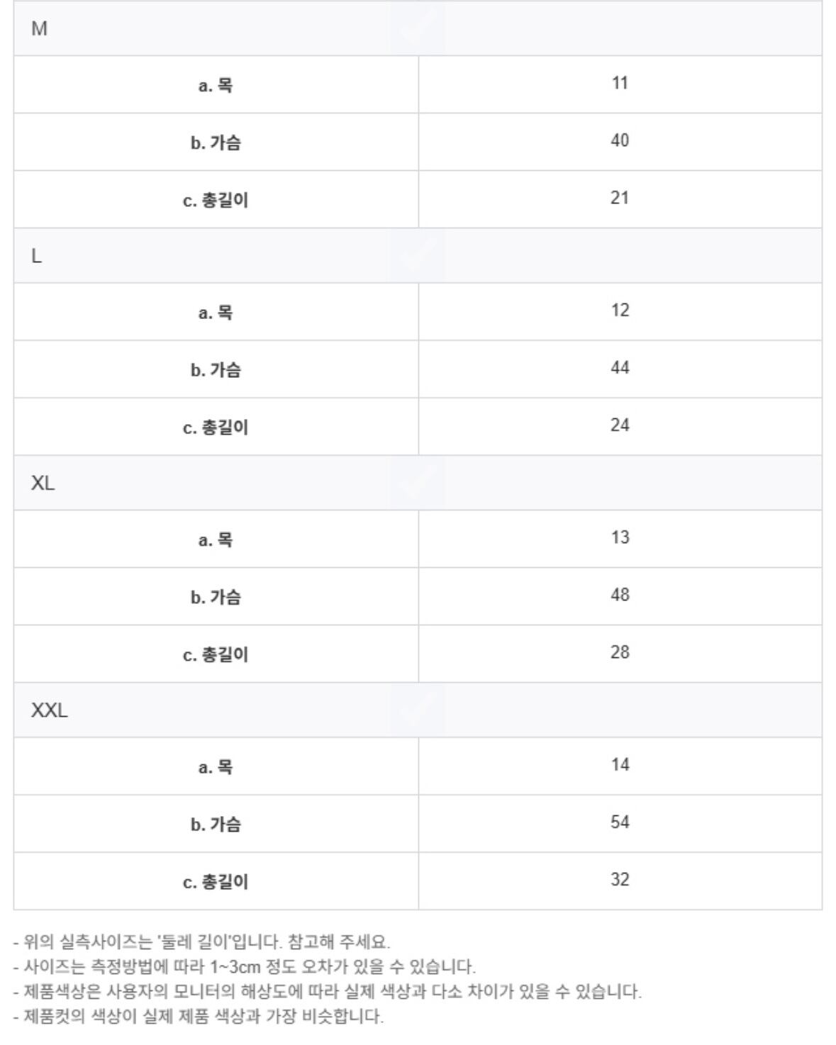
Task: Click the chest value 54 for XXL
Action: point(620,822)
